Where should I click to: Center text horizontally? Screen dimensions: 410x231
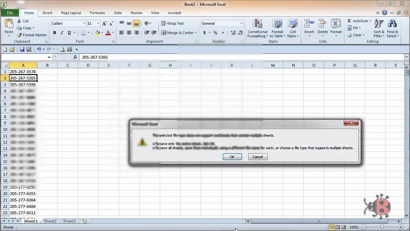click(129, 33)
